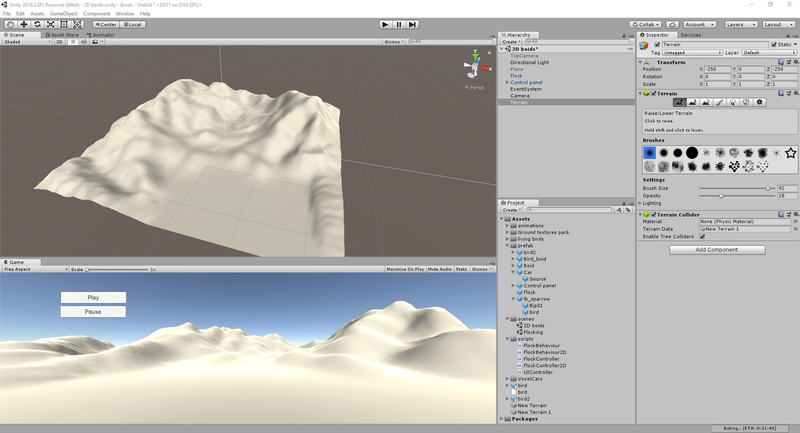Image resolution: width=800 pixels, height=433 pixels.
Task: Choose the large solid circle brush
Action: tap(692, 153)
